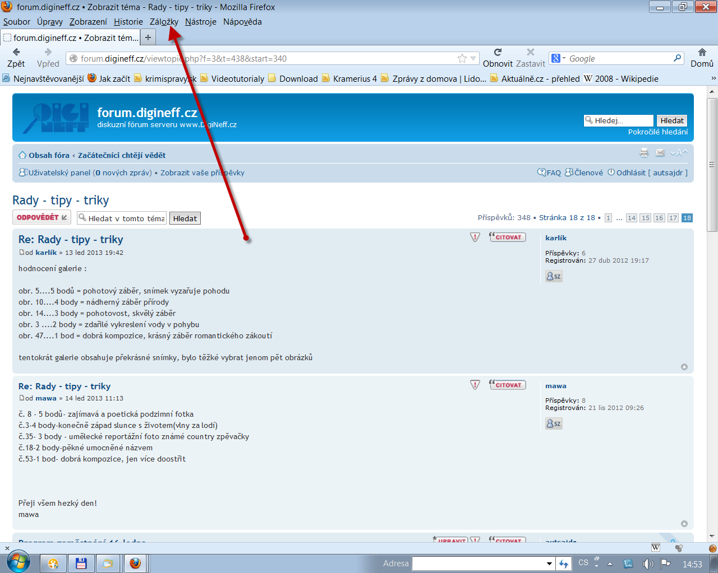Expand the Google search engine selector

pos(558,58)
